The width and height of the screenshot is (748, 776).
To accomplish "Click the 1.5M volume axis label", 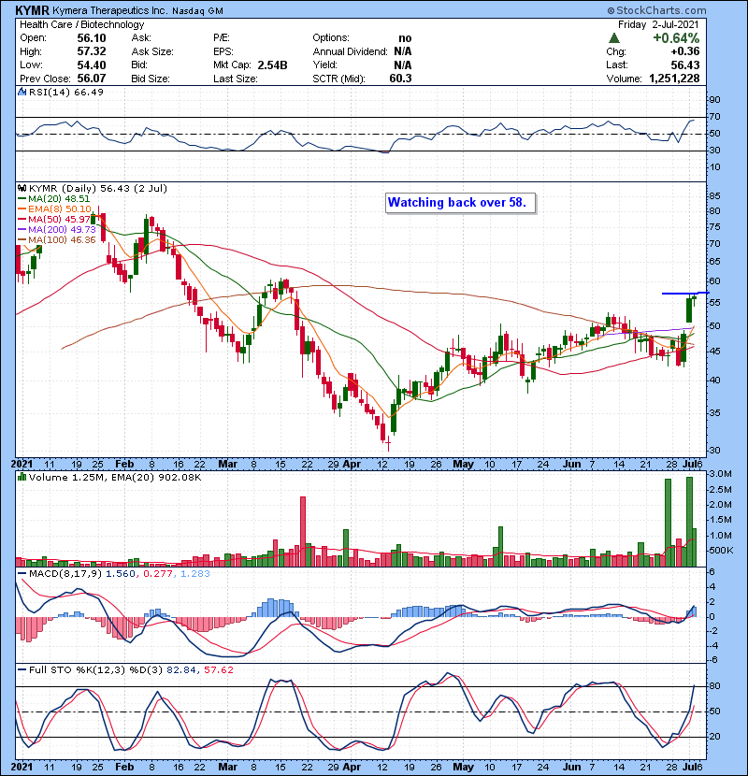I will coord(720,520).
